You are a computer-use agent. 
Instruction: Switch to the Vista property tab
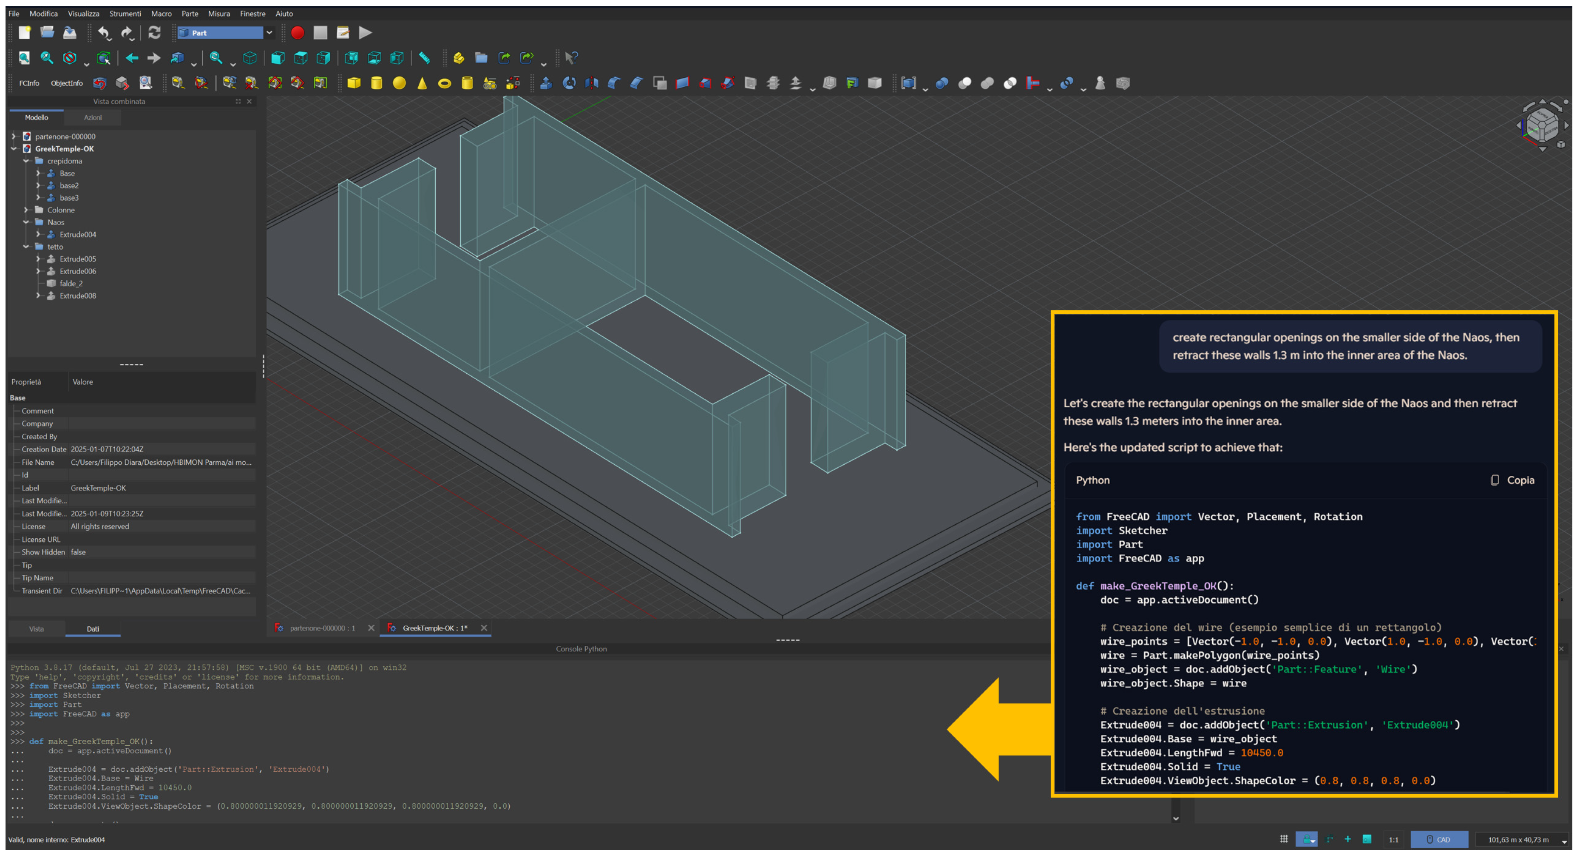pyautogui.click(x=36, y=629)
